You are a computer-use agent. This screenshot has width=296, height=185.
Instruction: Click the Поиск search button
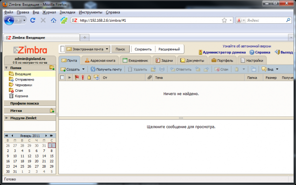(x=120, y=49)
